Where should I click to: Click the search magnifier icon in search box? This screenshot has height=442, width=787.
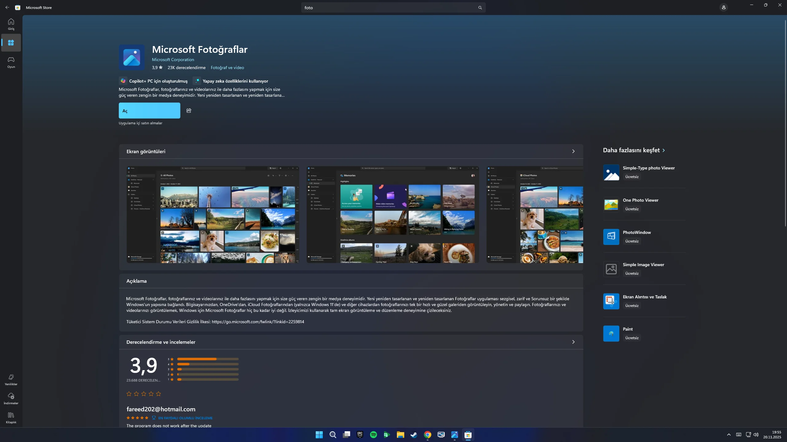coord(480,8)
